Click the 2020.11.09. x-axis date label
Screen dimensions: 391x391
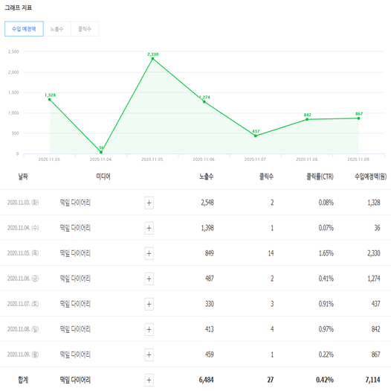[x=359, y=159]
